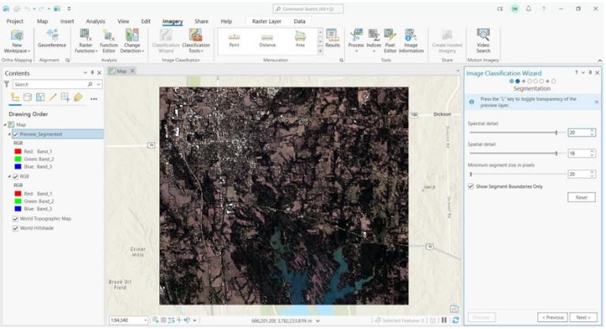Toggle visibility of RGB layer
This screenshot has height=329, width=606.
[x=16, y=176]
